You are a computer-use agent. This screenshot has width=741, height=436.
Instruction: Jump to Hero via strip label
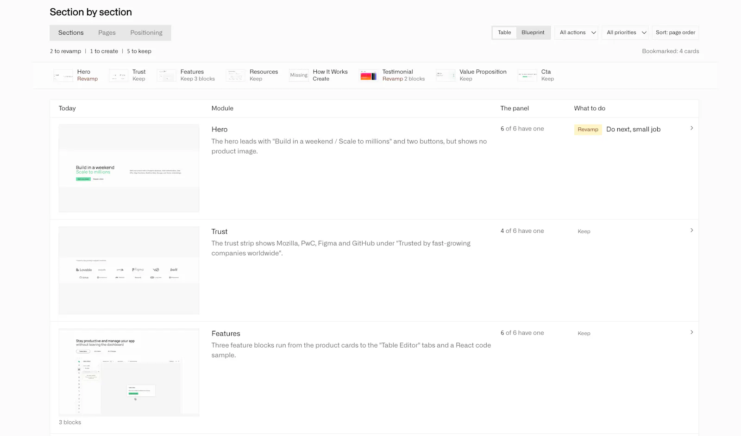click(84, 72)
